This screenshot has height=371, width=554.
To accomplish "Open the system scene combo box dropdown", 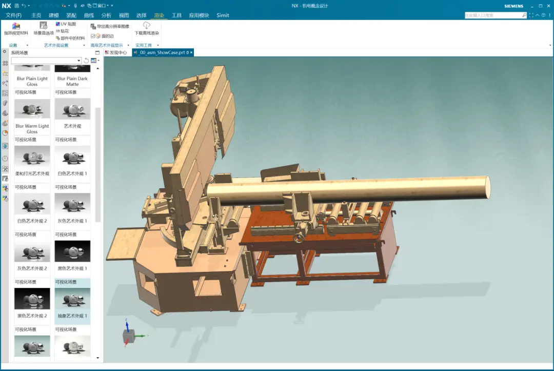I will 79,61.
